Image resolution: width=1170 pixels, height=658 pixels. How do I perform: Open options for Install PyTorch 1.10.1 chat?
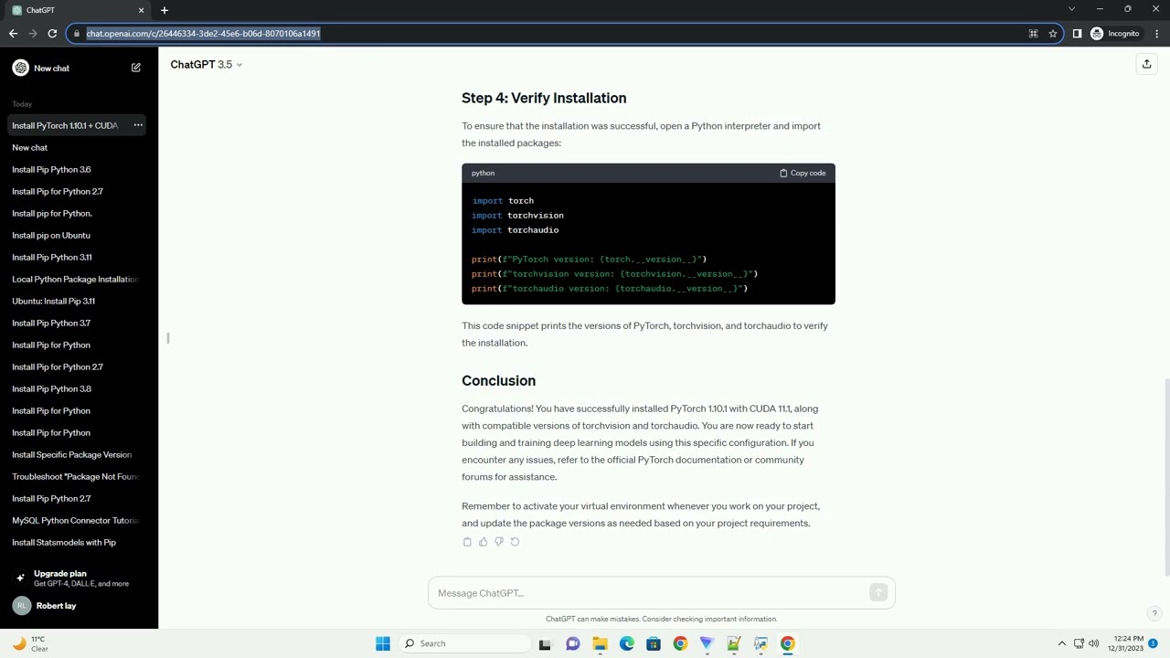click(x=138, y=125)
